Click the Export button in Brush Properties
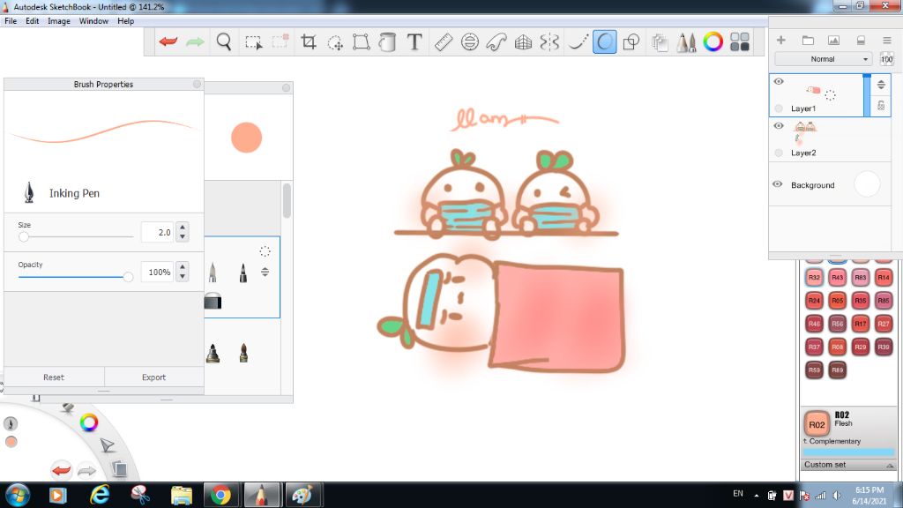This screenshot has width=903, height=508. (x=153, y=377)
